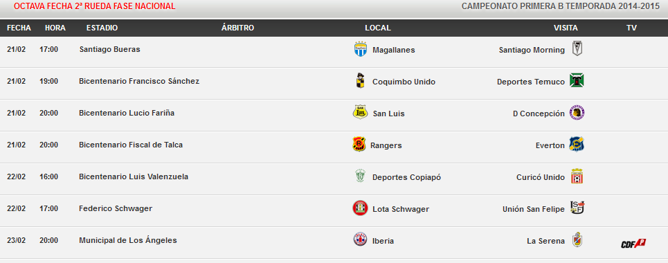Select the Rangers red-yellow shield

click(x=359, y=144)
